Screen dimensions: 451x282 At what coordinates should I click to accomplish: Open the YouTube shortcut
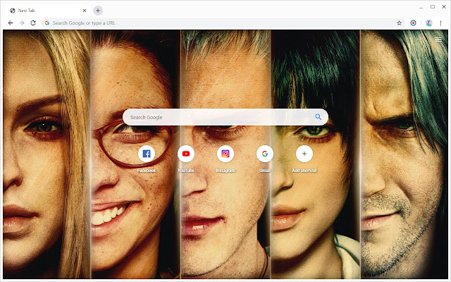186,154
